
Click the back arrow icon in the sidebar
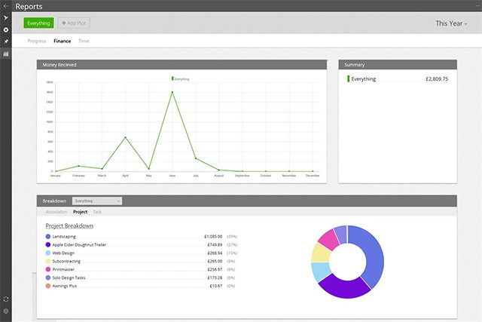pos(6,5)
